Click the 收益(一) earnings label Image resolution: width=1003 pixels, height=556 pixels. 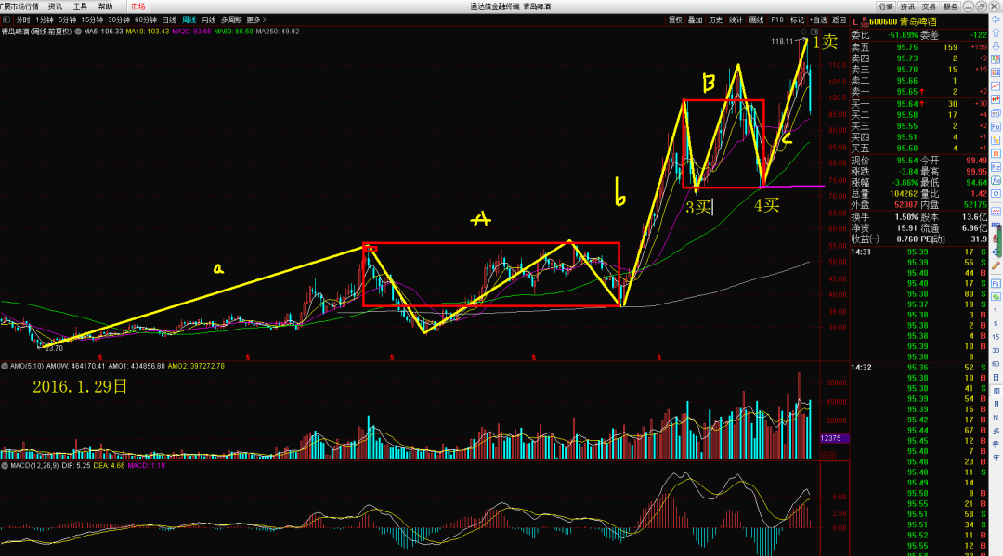[865, 239]
